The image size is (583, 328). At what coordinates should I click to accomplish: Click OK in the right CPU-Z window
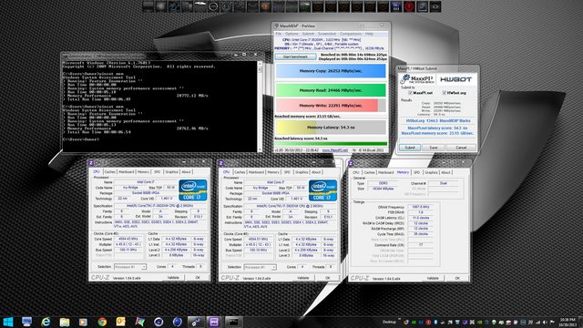pos(457,278)
